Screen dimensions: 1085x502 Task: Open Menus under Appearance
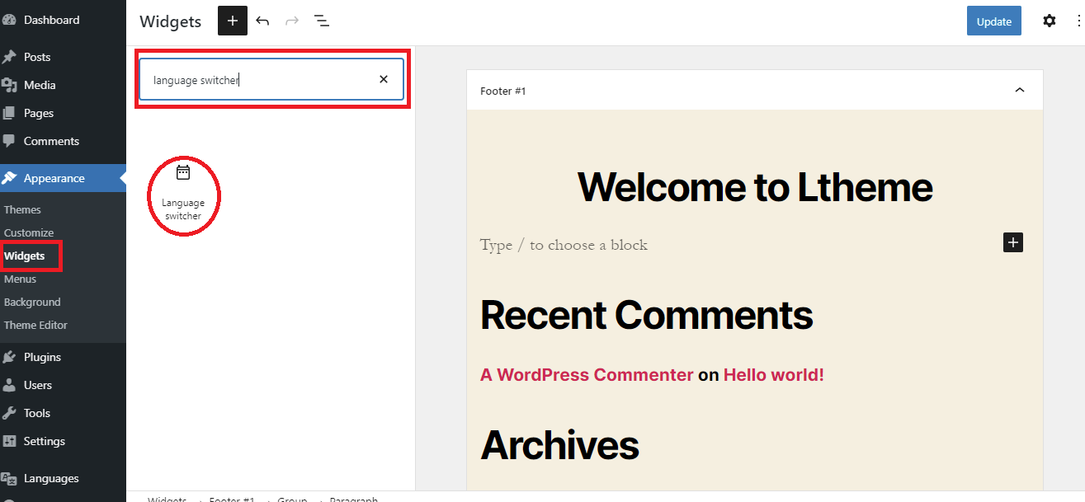point(21,279)
